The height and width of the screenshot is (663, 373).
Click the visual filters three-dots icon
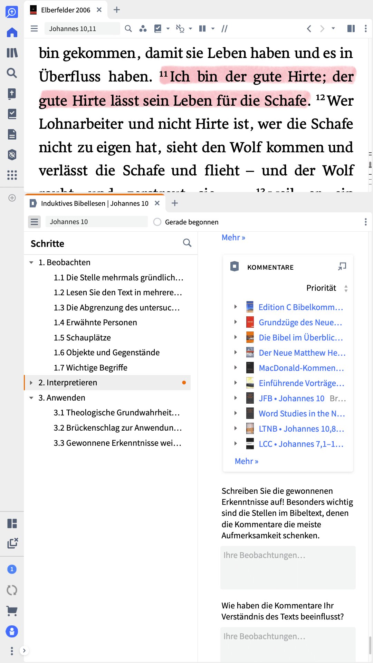[x=143, y=29]
